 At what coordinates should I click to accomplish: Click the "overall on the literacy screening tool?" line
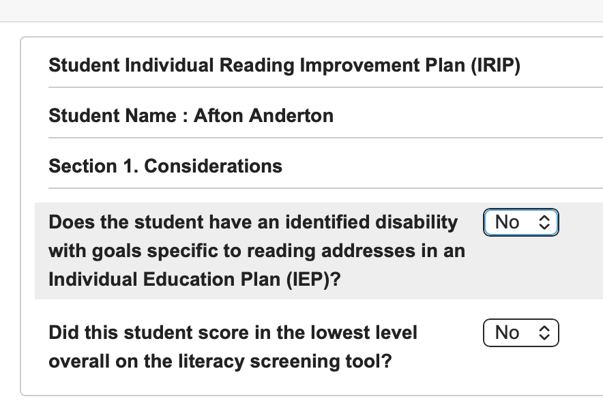click(x=220, y=361)
